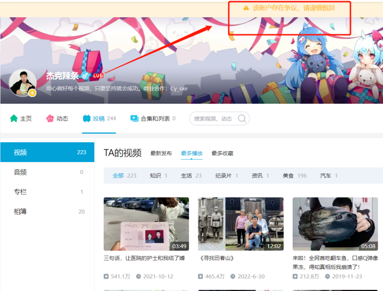Click the view count 541.1万
383x291 pixels.
(x=120, y=276)
